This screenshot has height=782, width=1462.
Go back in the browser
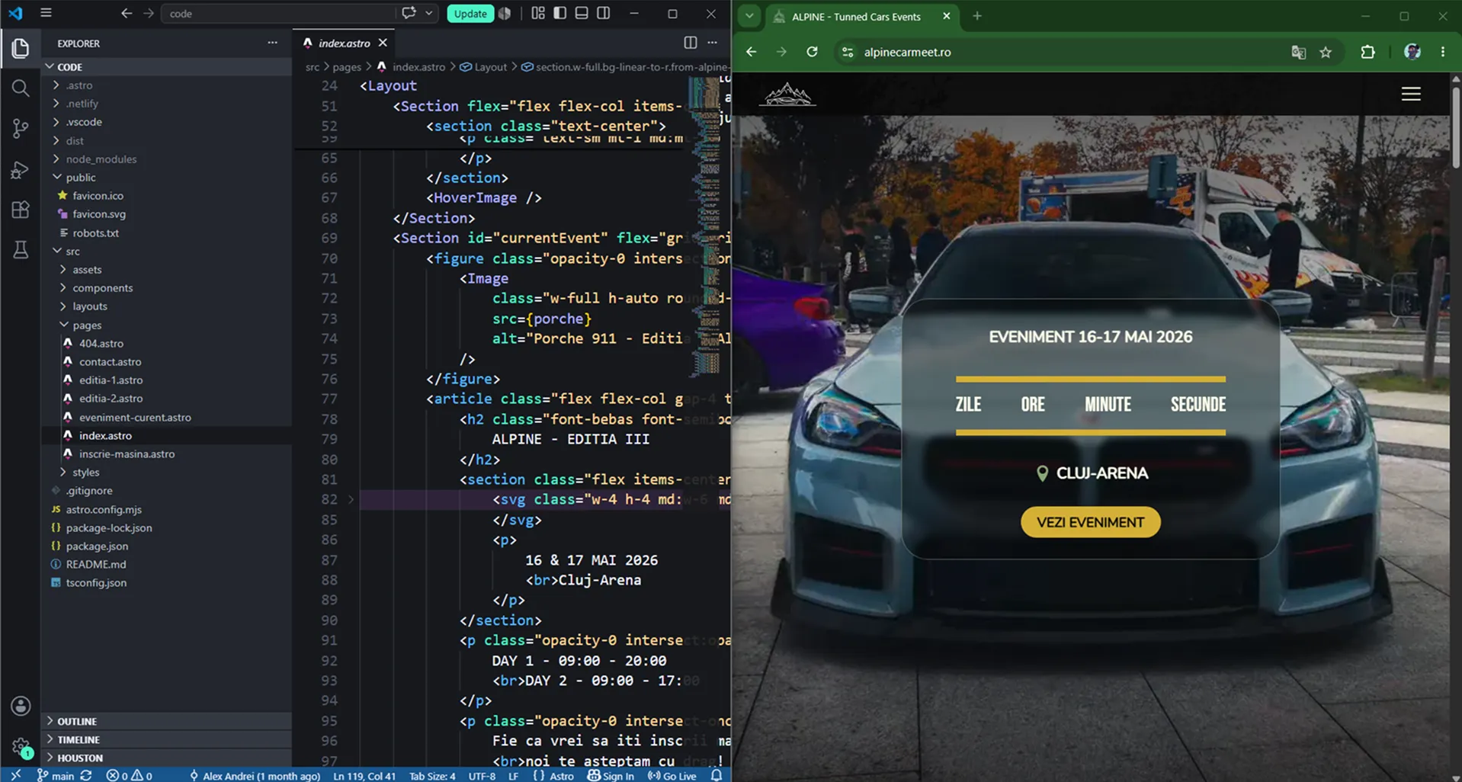coord(752,52)
